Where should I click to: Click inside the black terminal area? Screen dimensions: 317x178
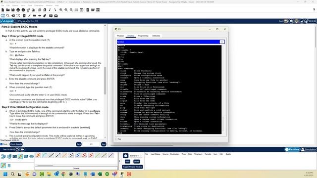pos(169,89)
